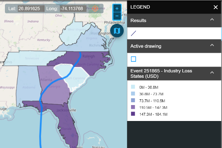Screen dimensions: 222x148
Task: Open the basemap selector round button
Action: 117,31
